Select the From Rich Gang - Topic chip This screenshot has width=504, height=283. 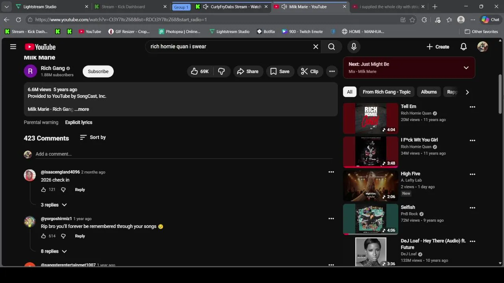[x=387, y=92]
